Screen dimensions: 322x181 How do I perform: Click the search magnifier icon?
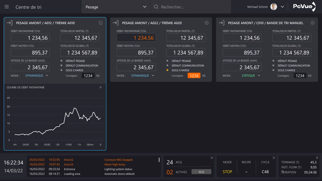pyautogui.click(x=156, y=7)
